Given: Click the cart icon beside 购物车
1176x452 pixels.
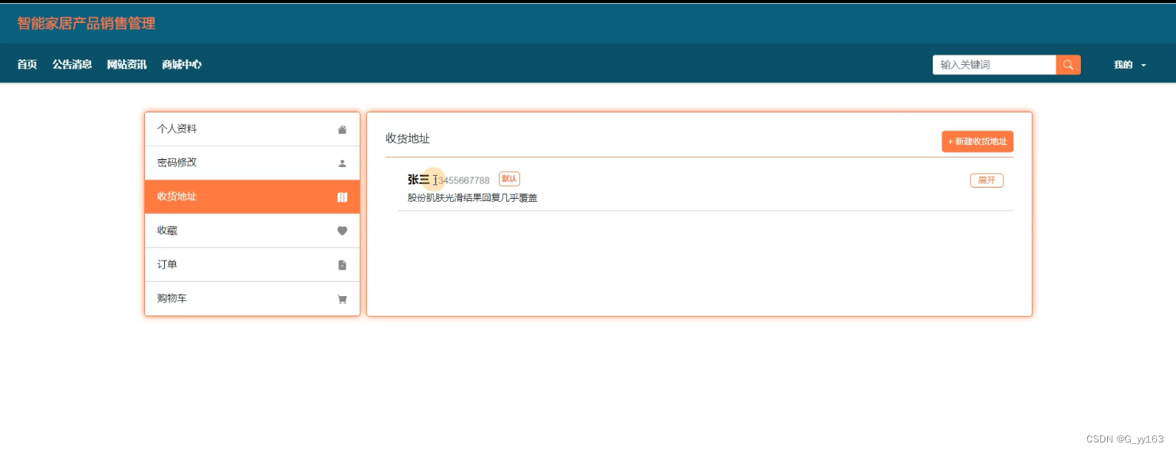Looking at the screenshot, I should [342, 299].
